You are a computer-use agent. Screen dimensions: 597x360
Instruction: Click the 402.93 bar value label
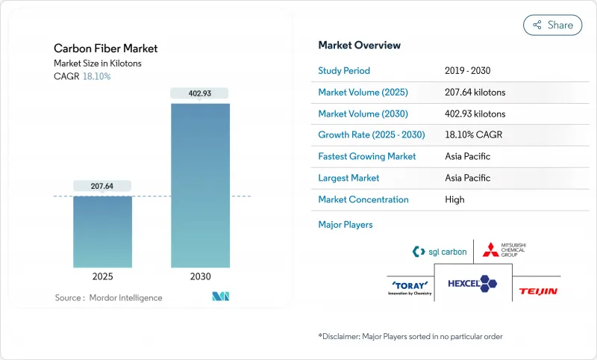[x=200, y=93]
